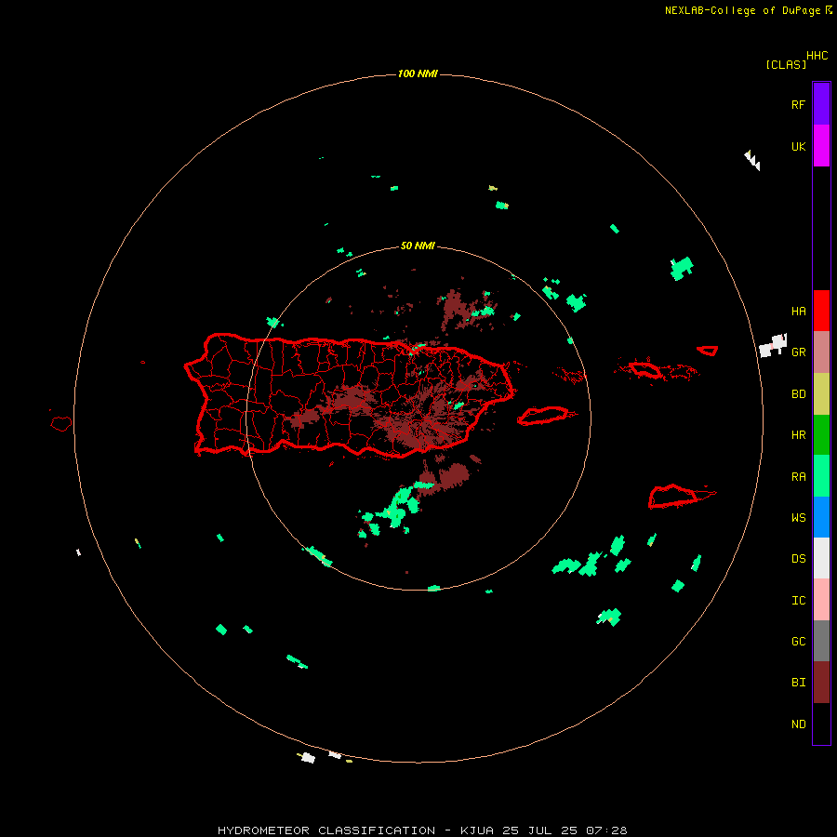Click the RF legend label
Screen dimensions: 837x837
pyautogui.click(x=798, y=104)
